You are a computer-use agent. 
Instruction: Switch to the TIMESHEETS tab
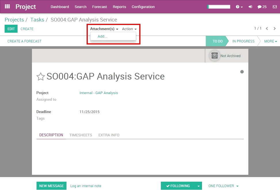[81, 135]
